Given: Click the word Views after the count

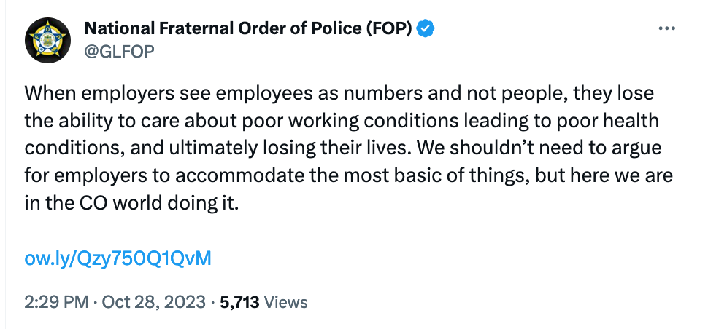Looking at the screenshot, I should (x=285, y=302).
